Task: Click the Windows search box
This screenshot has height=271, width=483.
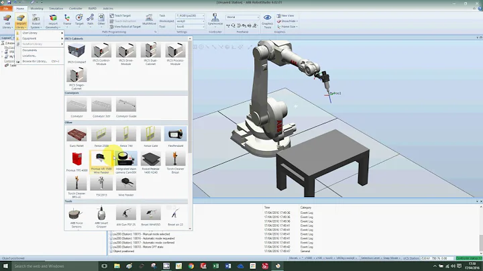Action: 55,266
